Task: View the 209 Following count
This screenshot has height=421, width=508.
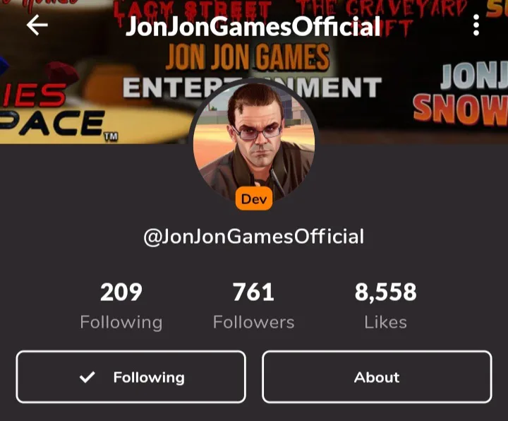Action: 121,292
